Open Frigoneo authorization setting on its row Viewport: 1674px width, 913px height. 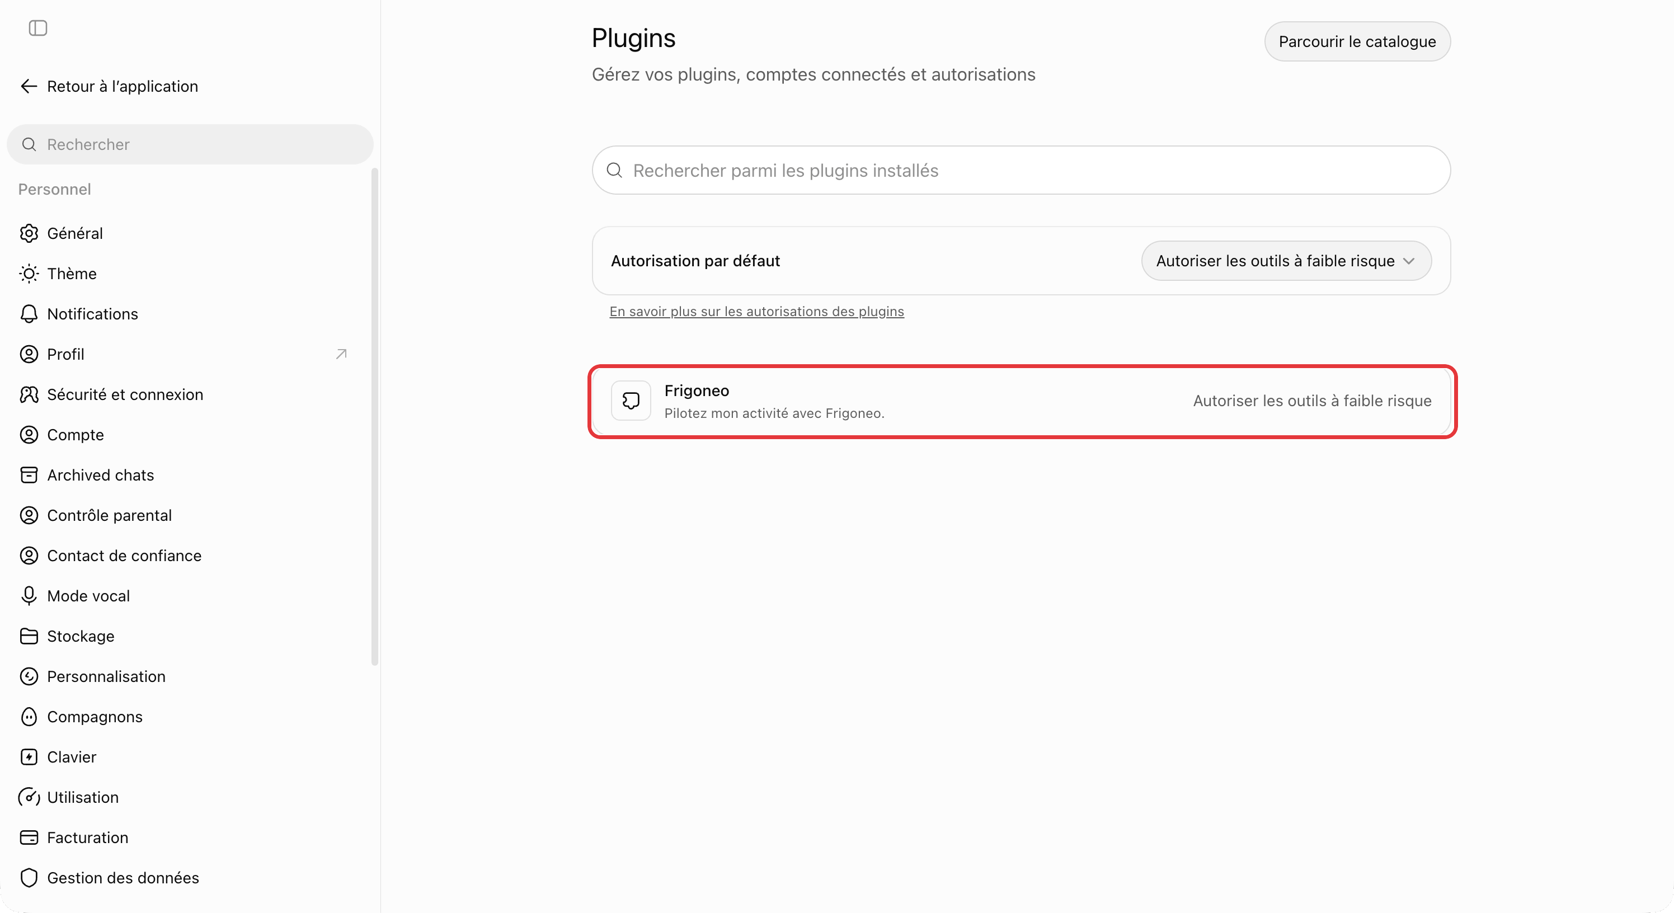[1312, 401]
